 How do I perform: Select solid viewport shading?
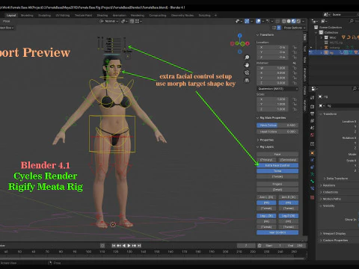pyautogui.click(x=289, y=22)
